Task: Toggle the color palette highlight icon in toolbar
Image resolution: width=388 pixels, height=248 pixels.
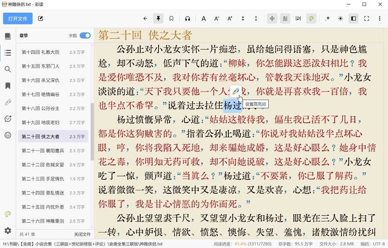Action: [311, 19]
